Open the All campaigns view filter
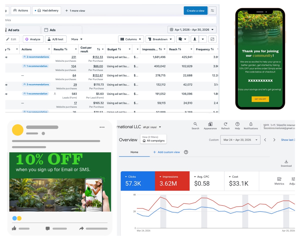The image size is (300, 240). point(153,139)
